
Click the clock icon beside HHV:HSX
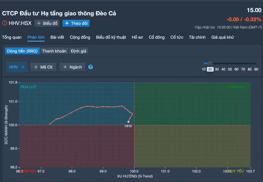(5, 23)
